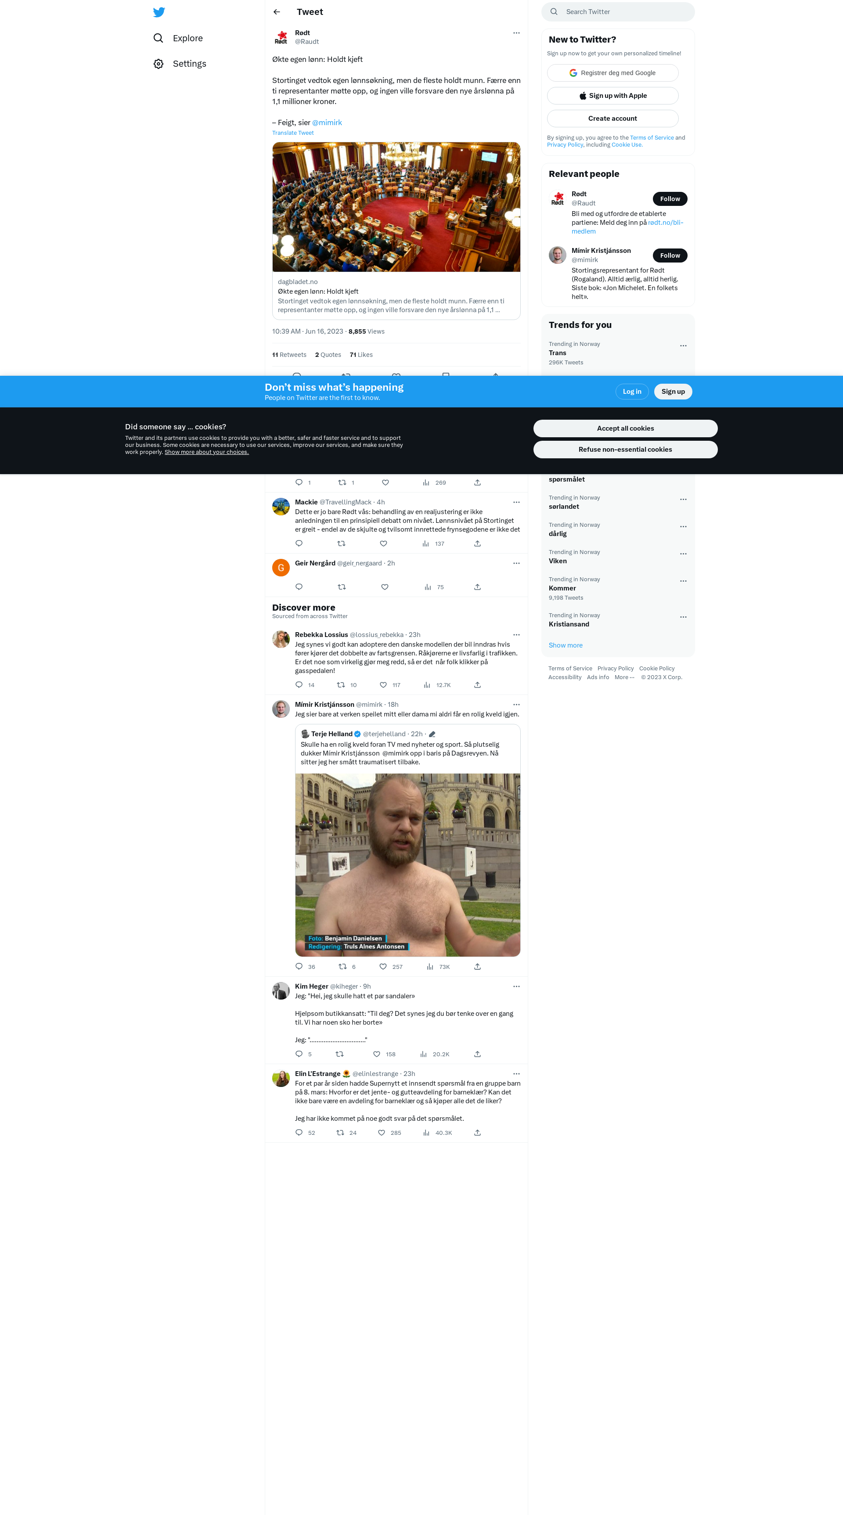Viewport: 843px width, 1515px height.
Task: Open the Terms of Service footer link
Action: [570, 668]
